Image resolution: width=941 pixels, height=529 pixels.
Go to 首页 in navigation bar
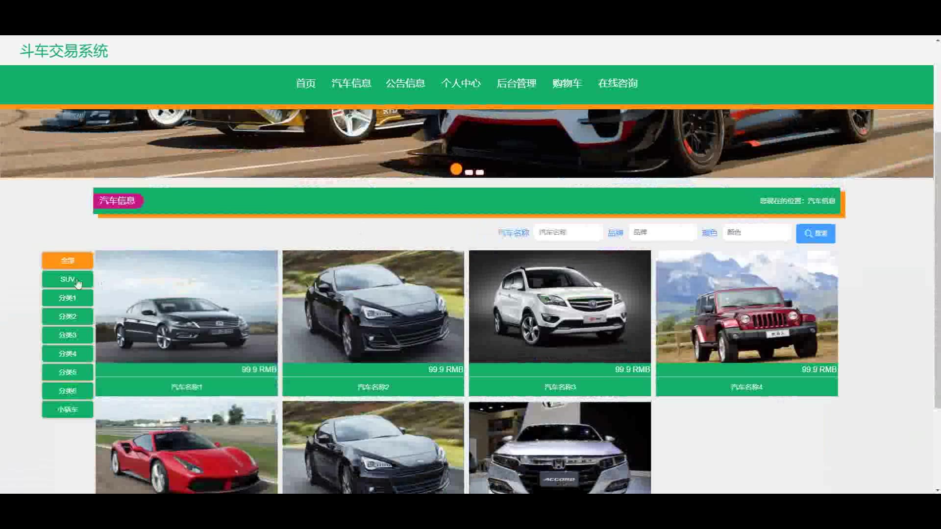coord(305,84)
